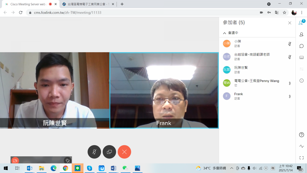The width and height of the screenshot is (307, 173).
Task: Open the connection diagnostics waveform icon
Action: click(x=301, y=146)
